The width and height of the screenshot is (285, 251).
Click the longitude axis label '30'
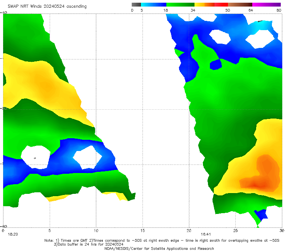282,231
